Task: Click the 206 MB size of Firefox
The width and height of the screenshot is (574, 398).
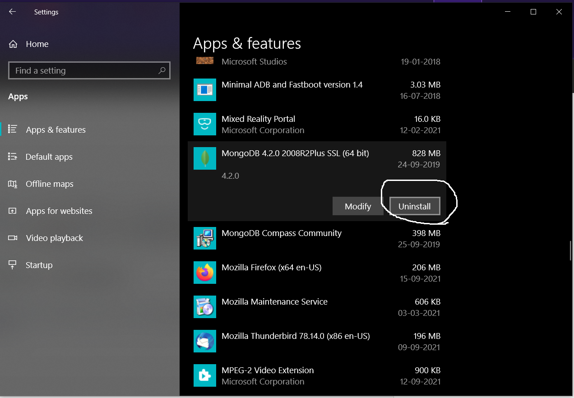Action: coord(426,268)
